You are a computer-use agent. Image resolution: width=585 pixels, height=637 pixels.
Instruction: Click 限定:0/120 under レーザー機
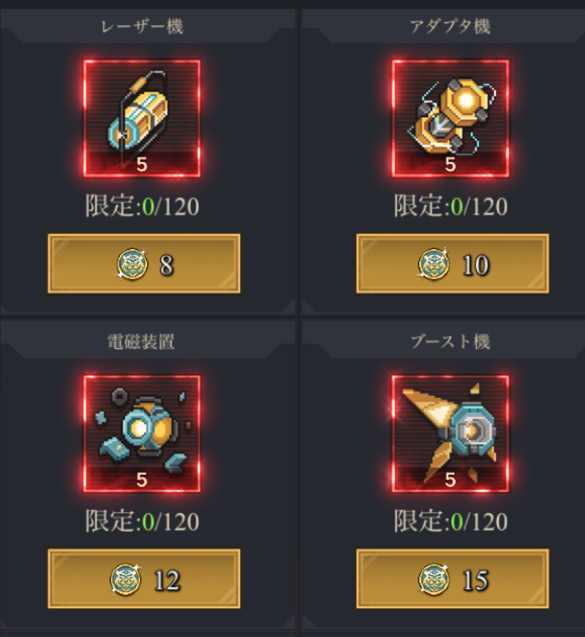pos(142,206)
